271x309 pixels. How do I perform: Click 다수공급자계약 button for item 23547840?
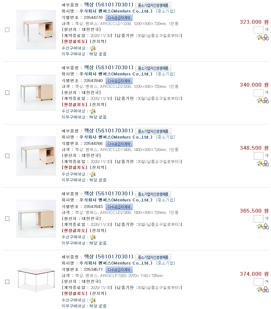119,81
